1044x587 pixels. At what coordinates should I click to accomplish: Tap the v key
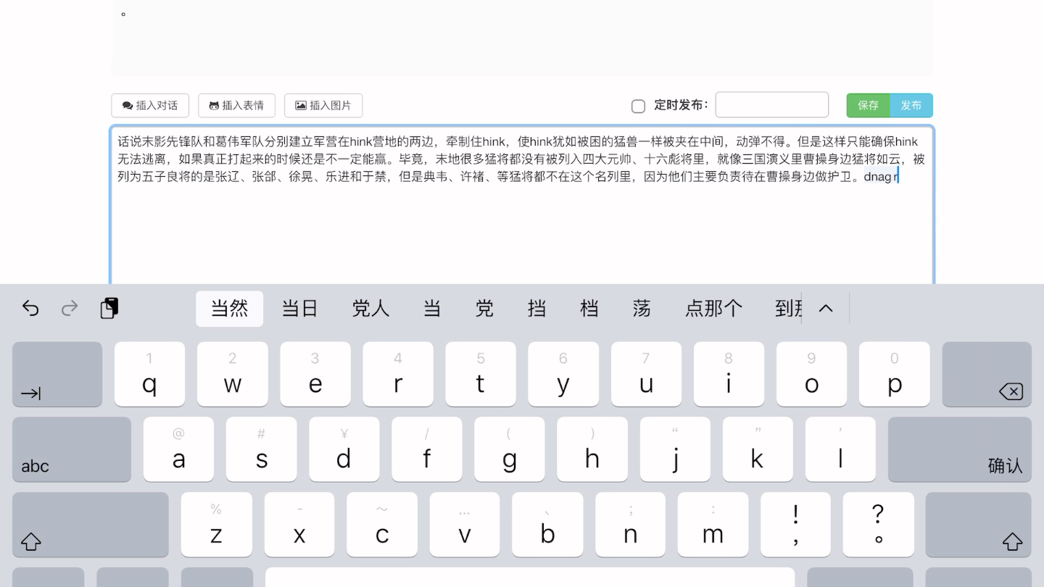pos(465,525)
